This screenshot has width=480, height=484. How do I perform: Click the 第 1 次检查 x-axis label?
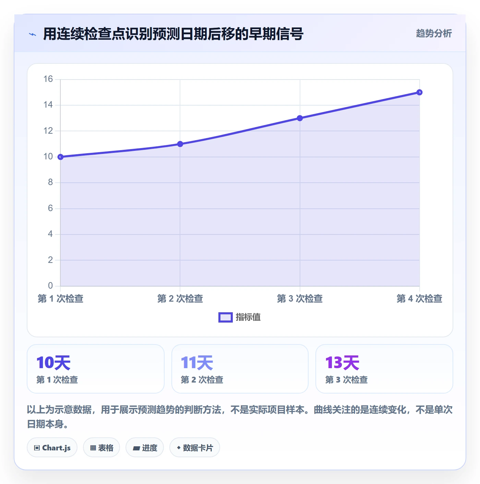61,299
